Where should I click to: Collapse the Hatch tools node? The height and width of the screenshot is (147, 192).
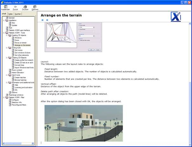point(7,75)
